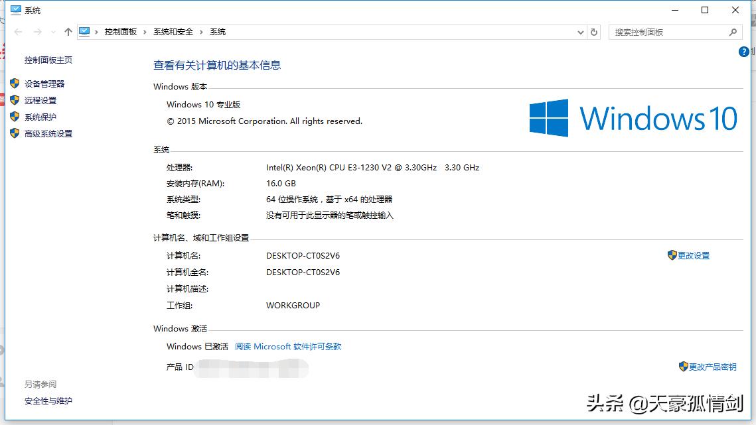Open 阅读 Microsoft 软件许可条款 link
This screenshot has width=756, height=425.
[x=288, y=346]
